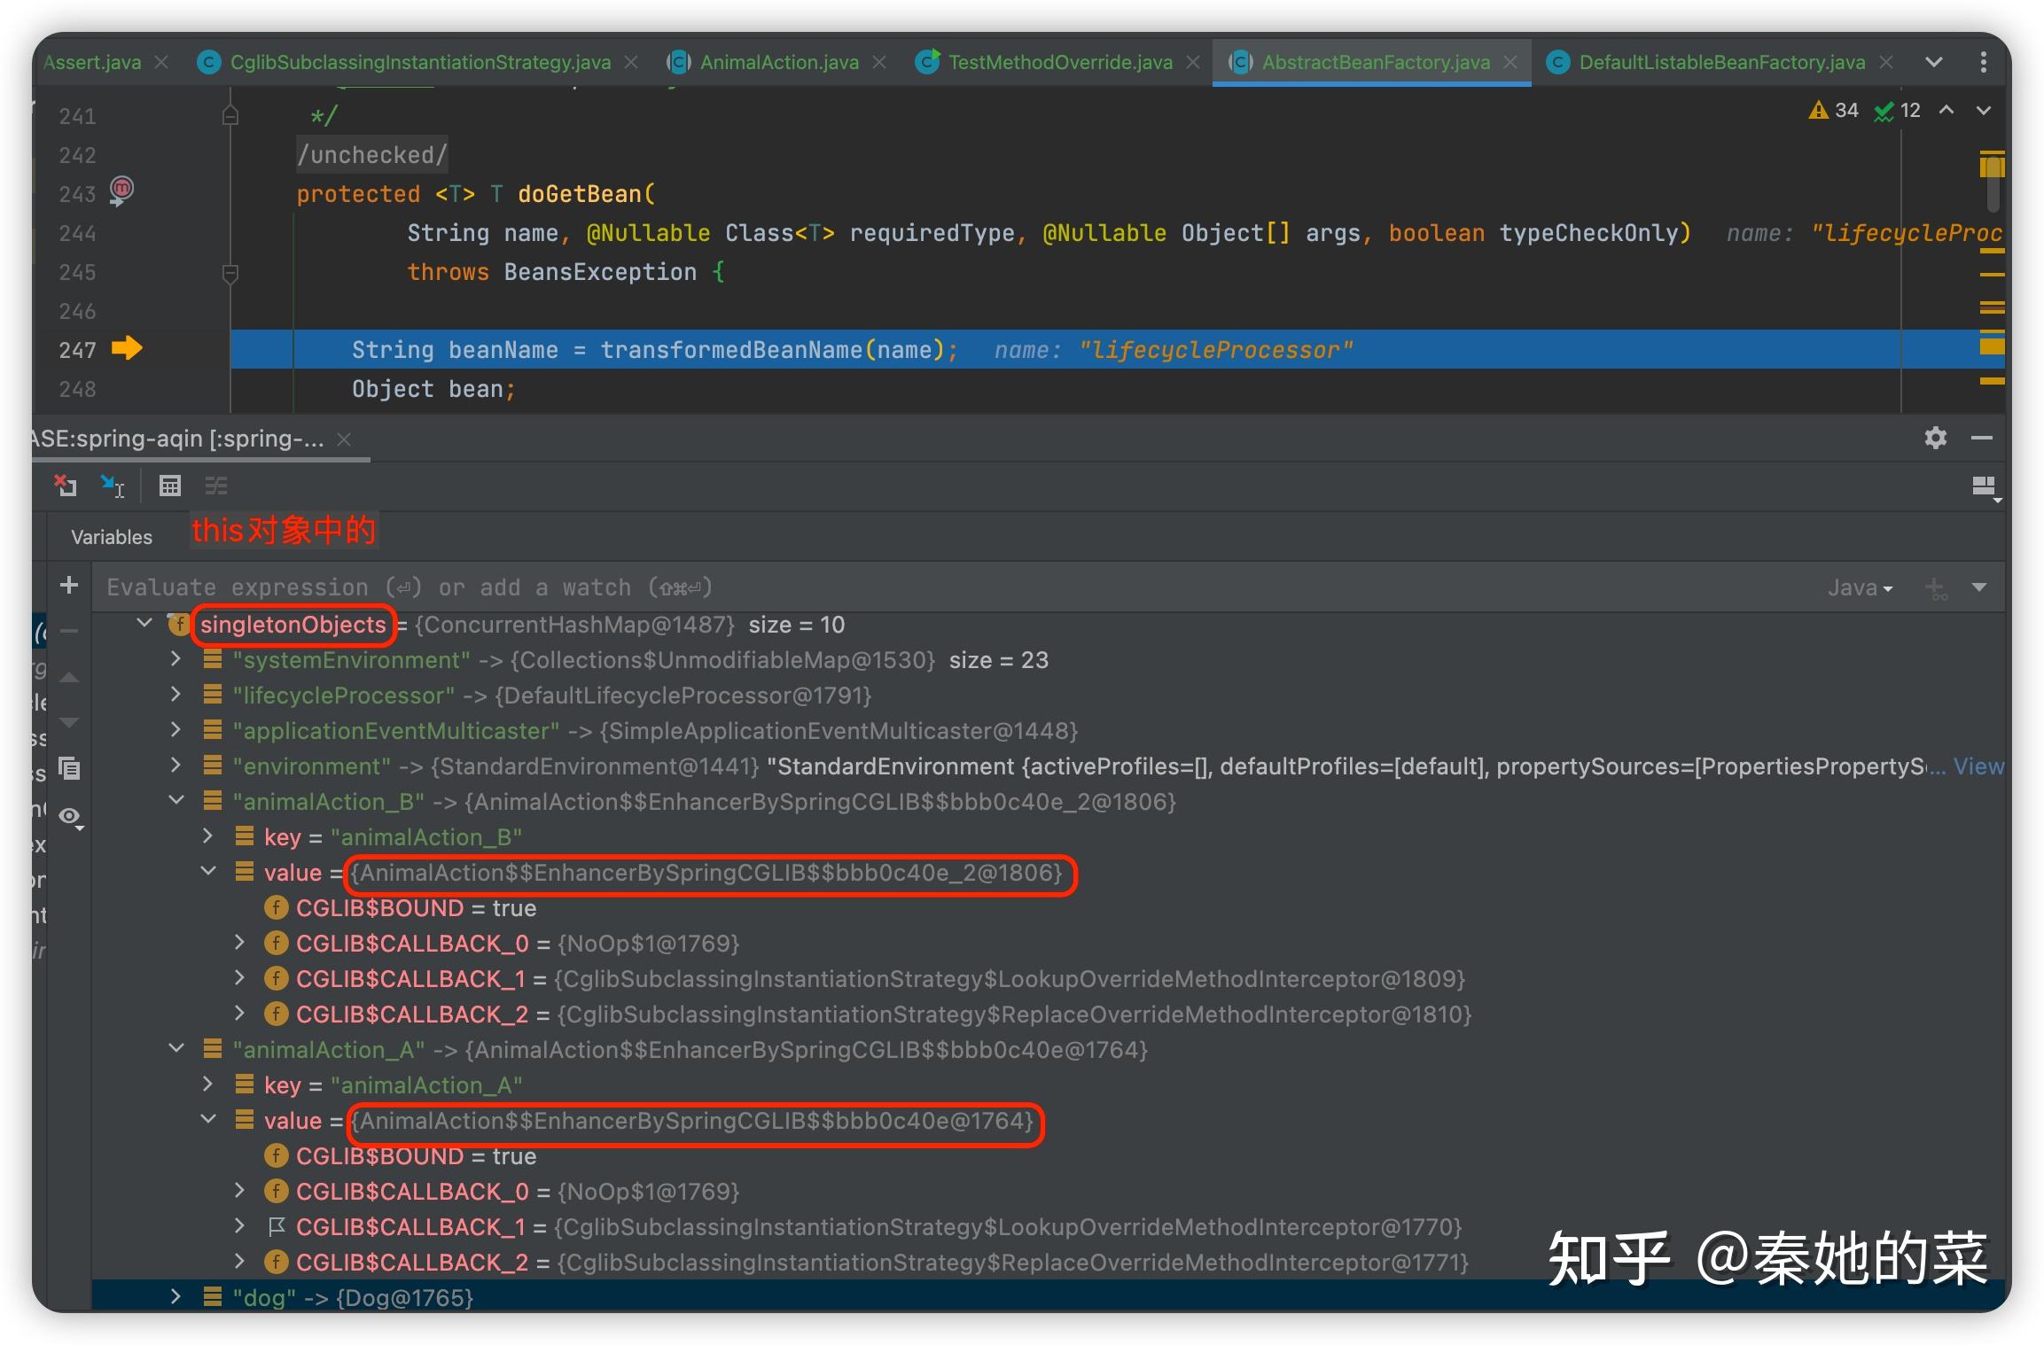Click the remove watch minus icon
The height and width of the screenshot is (1345, 2044).
70,632
